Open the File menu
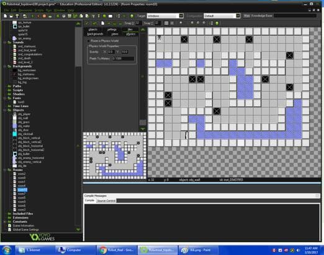 click(6, 10)
